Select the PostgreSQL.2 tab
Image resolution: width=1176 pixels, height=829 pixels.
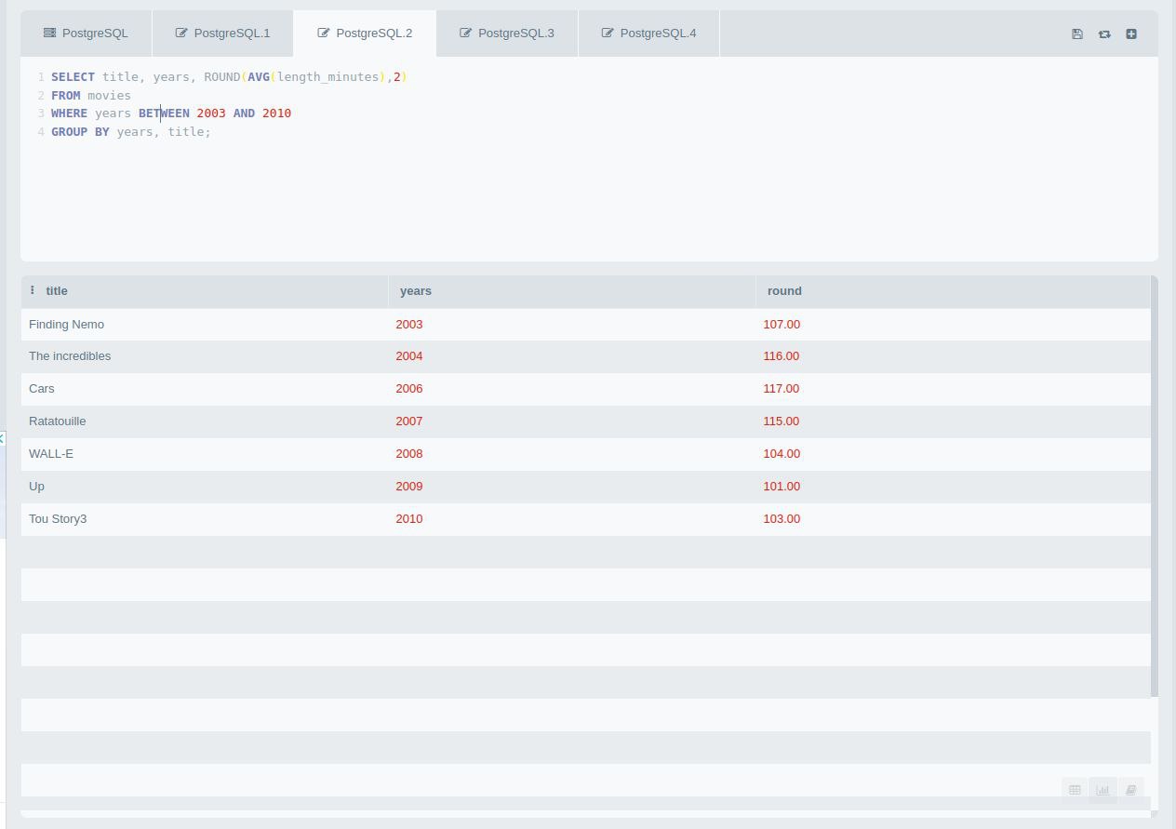(x=365, y=33)
